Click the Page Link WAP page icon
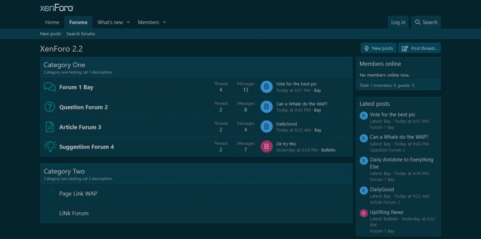This screenshot has width=481, height=239. tap(50, 194)
